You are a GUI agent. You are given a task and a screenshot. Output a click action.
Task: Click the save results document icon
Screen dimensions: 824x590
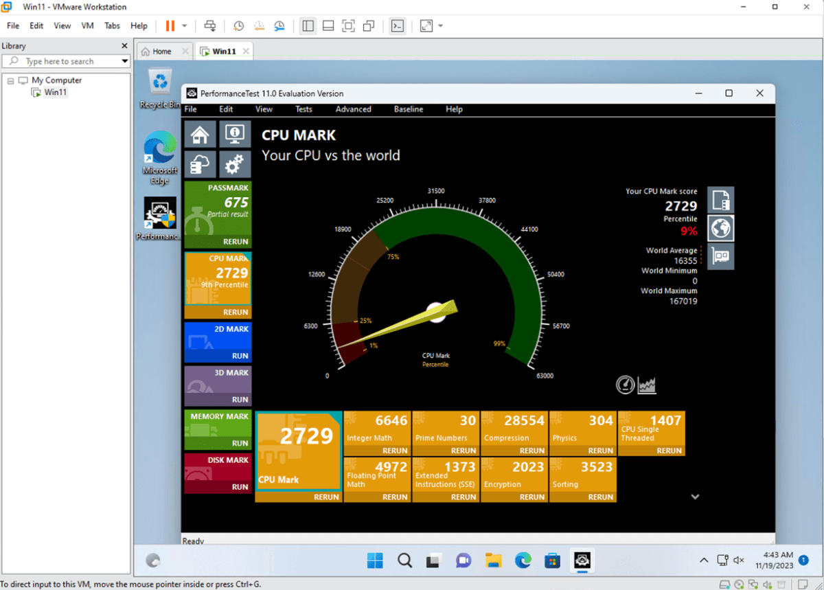721,200
